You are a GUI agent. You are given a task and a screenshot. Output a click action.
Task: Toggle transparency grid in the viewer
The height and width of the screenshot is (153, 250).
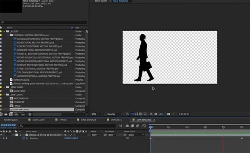pyautogui.click(x=132, y=114)
